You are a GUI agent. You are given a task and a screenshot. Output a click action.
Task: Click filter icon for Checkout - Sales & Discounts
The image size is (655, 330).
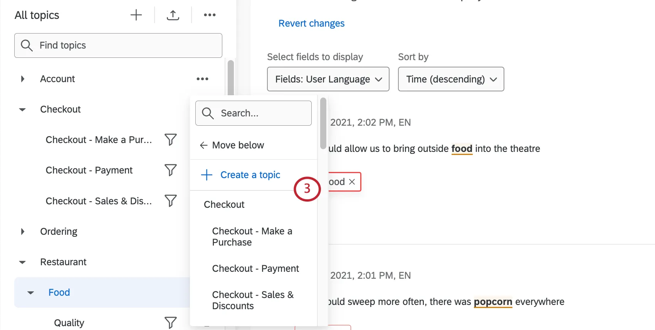pyautogui.click(x=170, y=201)
